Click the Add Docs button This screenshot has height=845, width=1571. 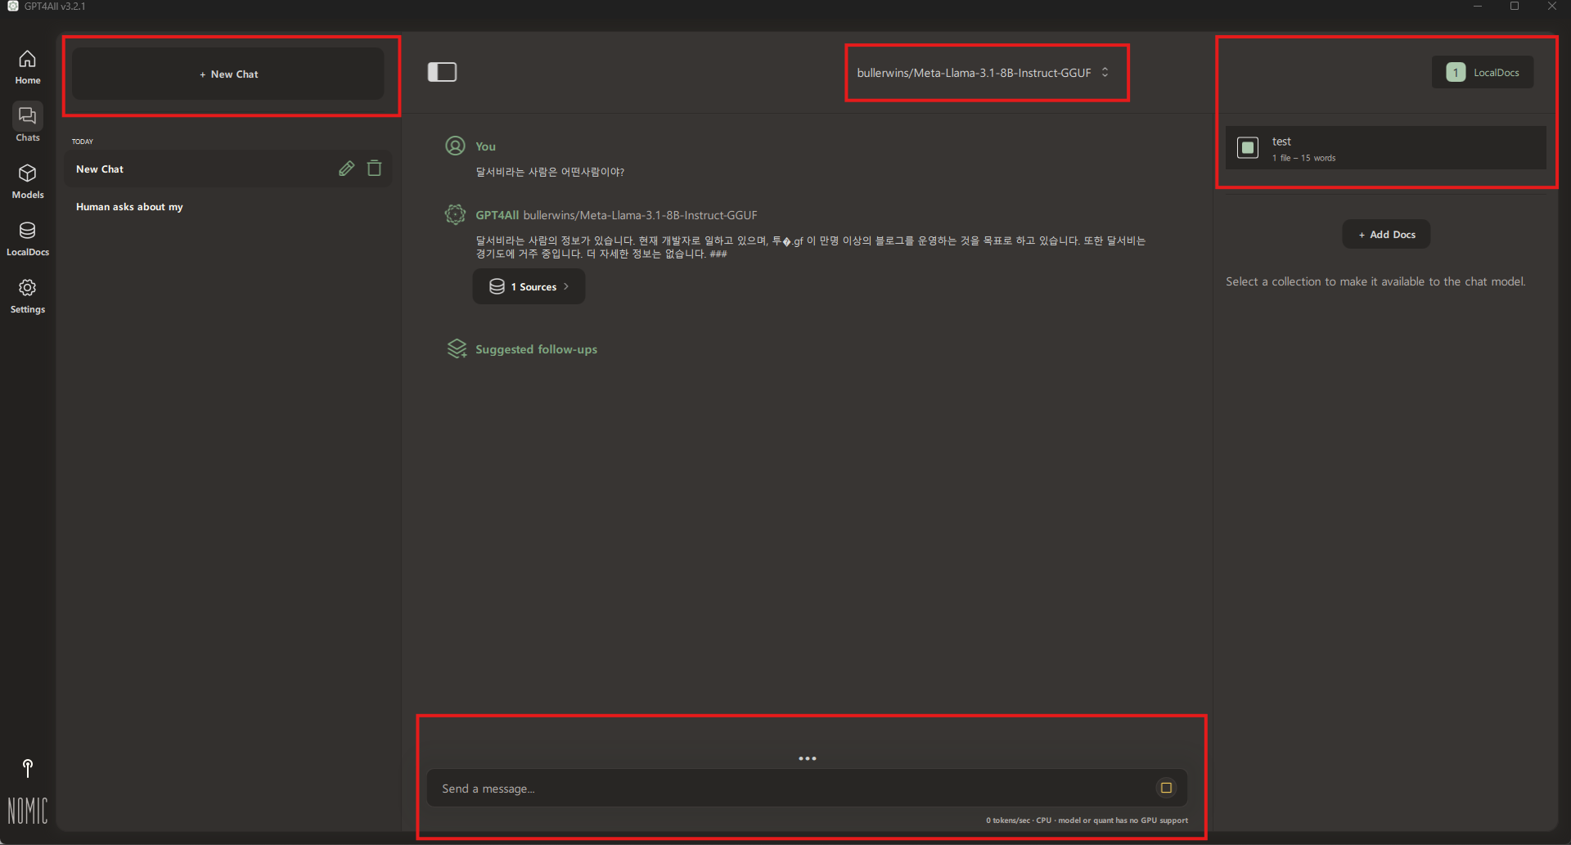click(x=1386, y=234)
